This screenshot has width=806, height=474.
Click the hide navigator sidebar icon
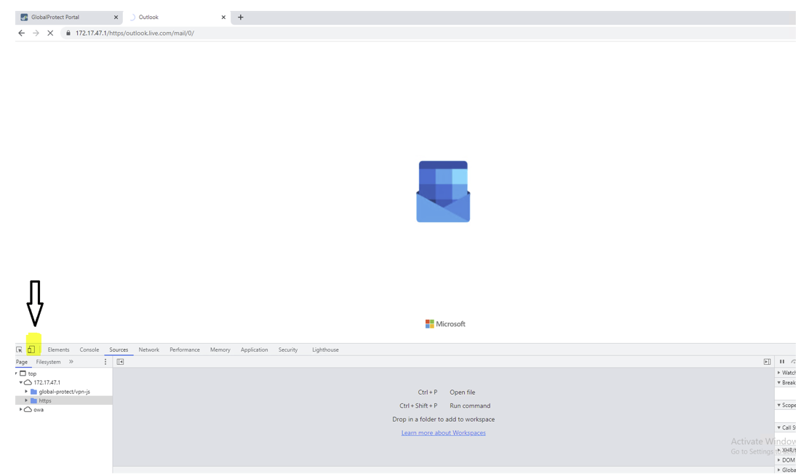[119, 362]
